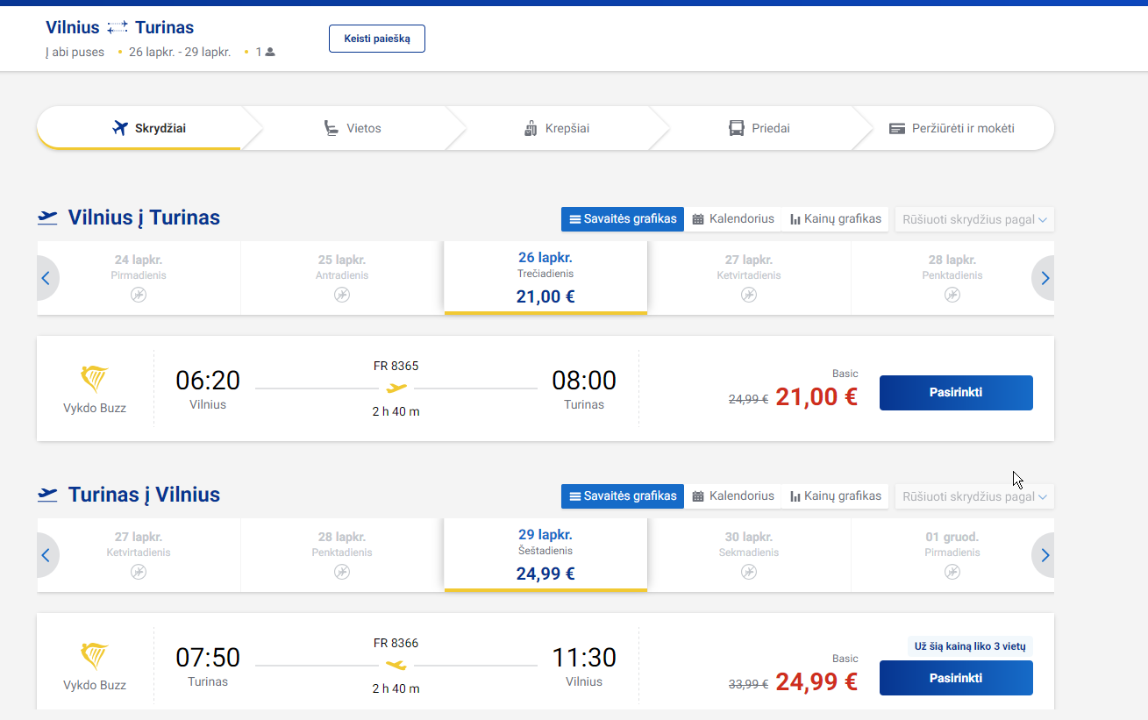Open outbound Rūšiuoti skrydžius pagal dropdown
1148x720 pixels.
pos(973,219)
